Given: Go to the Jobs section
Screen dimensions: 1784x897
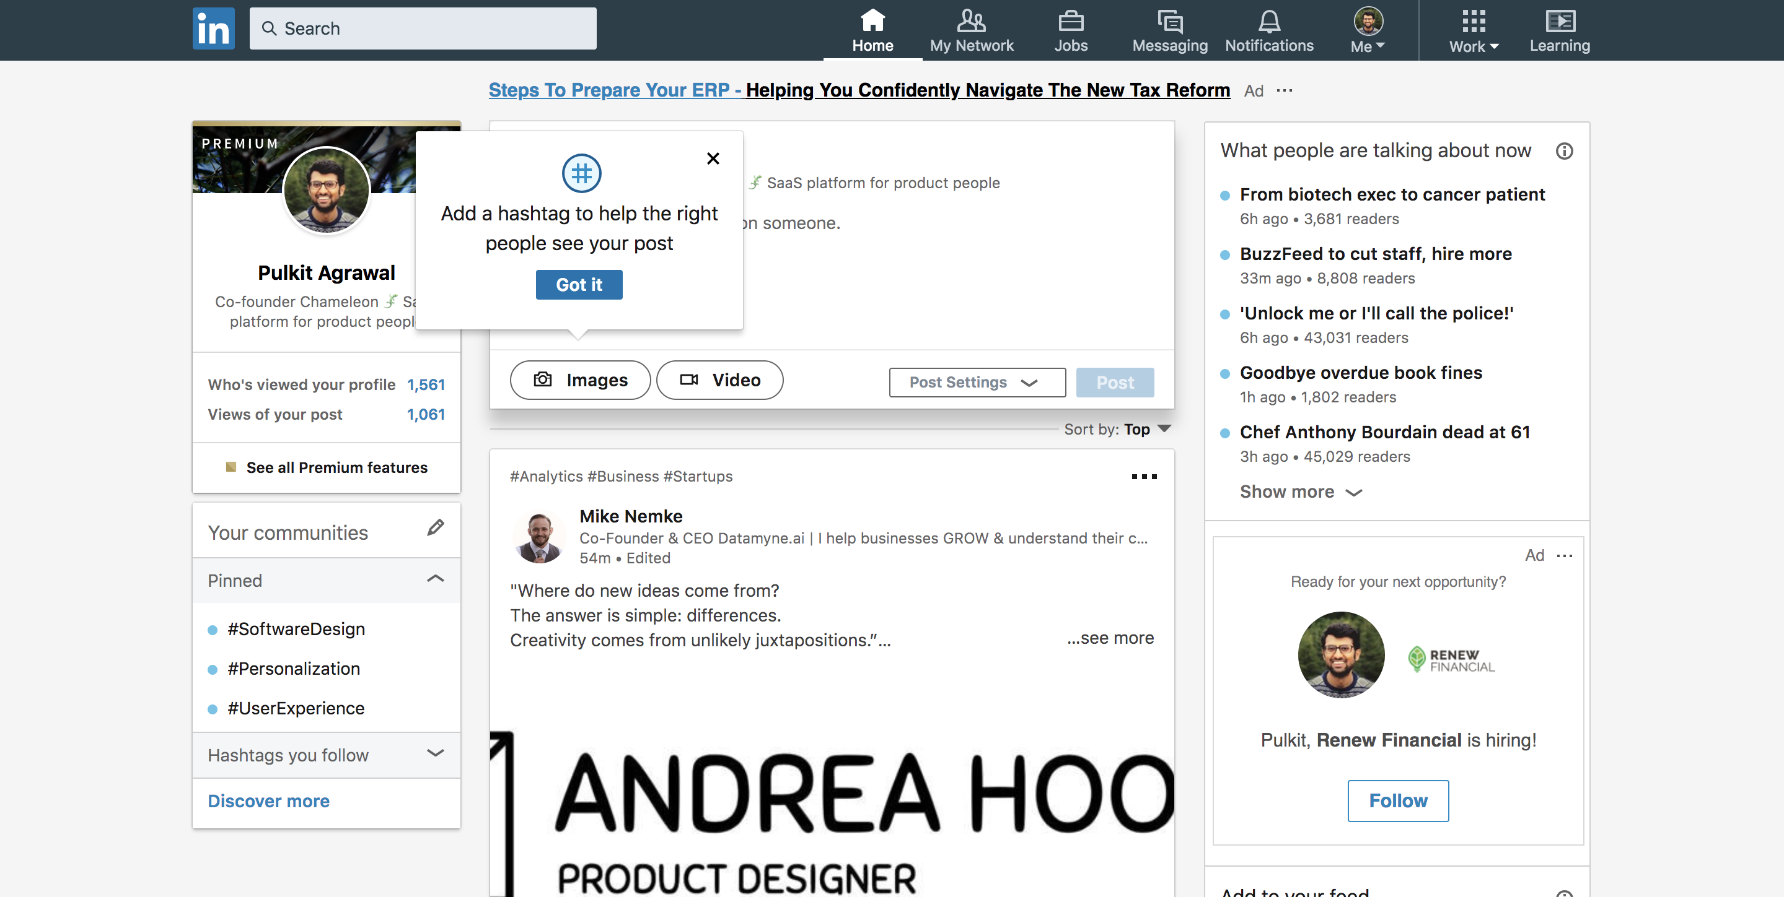Looking at the screenshot, I should coord(1071,30).
